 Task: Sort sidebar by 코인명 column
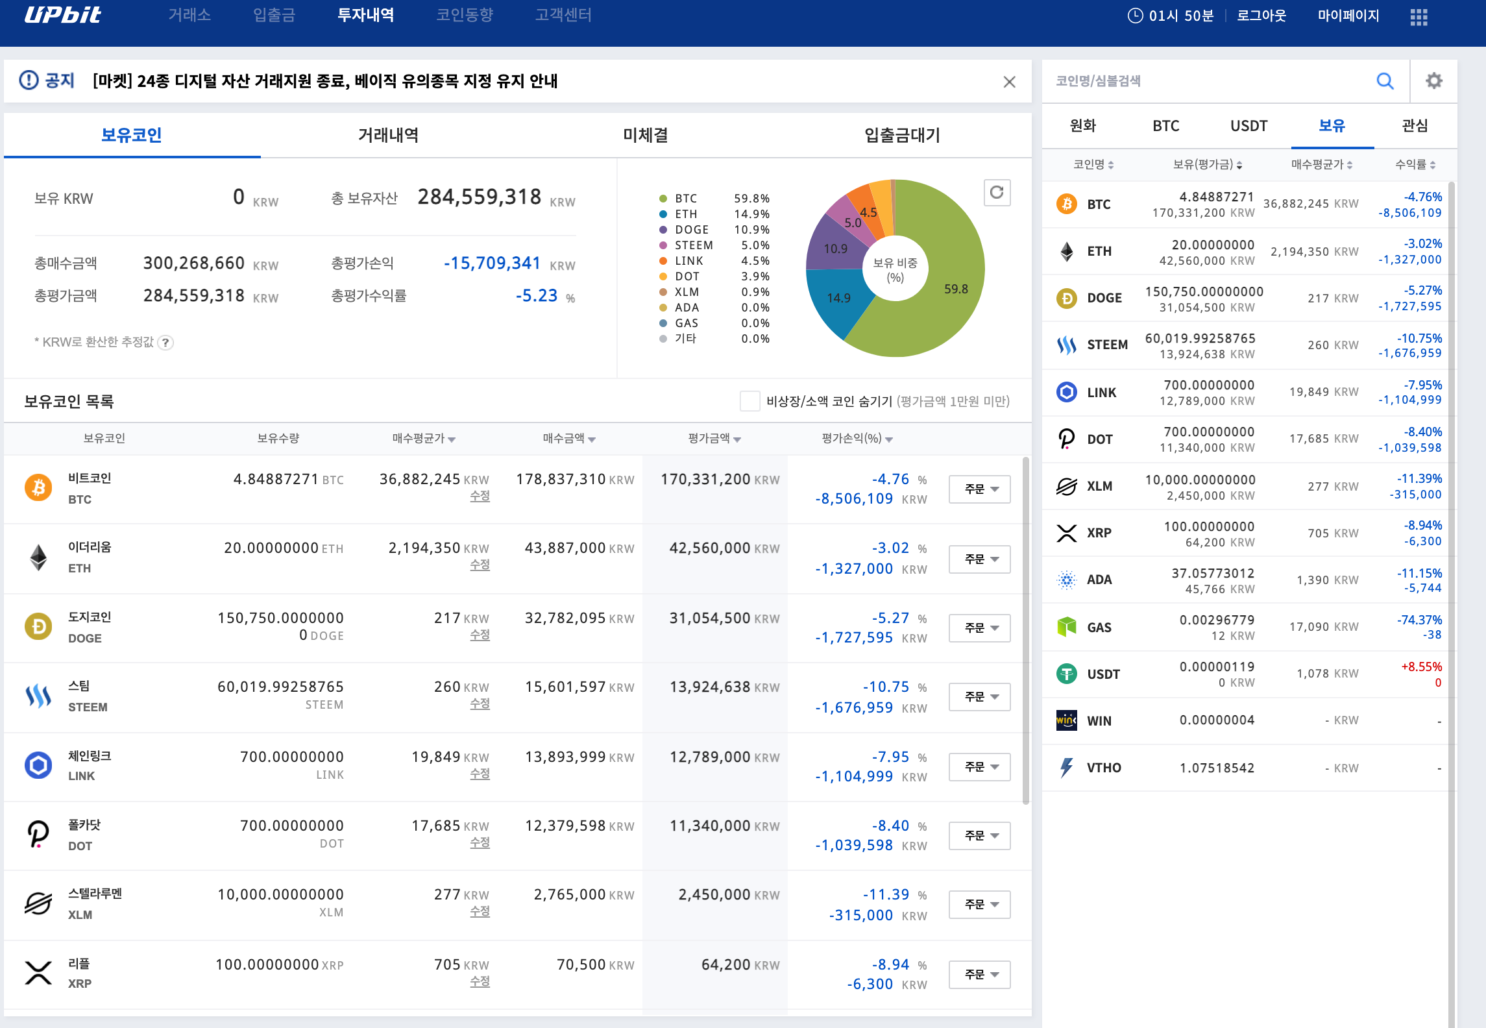[x=1093, y=165]
